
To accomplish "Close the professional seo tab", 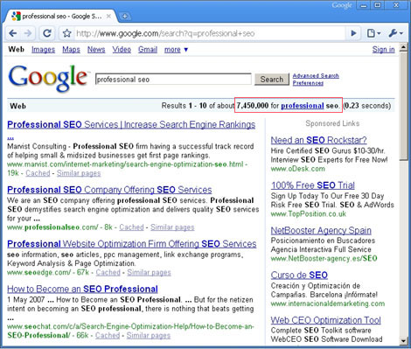I will pyautogui.click(x=108, y=17).
